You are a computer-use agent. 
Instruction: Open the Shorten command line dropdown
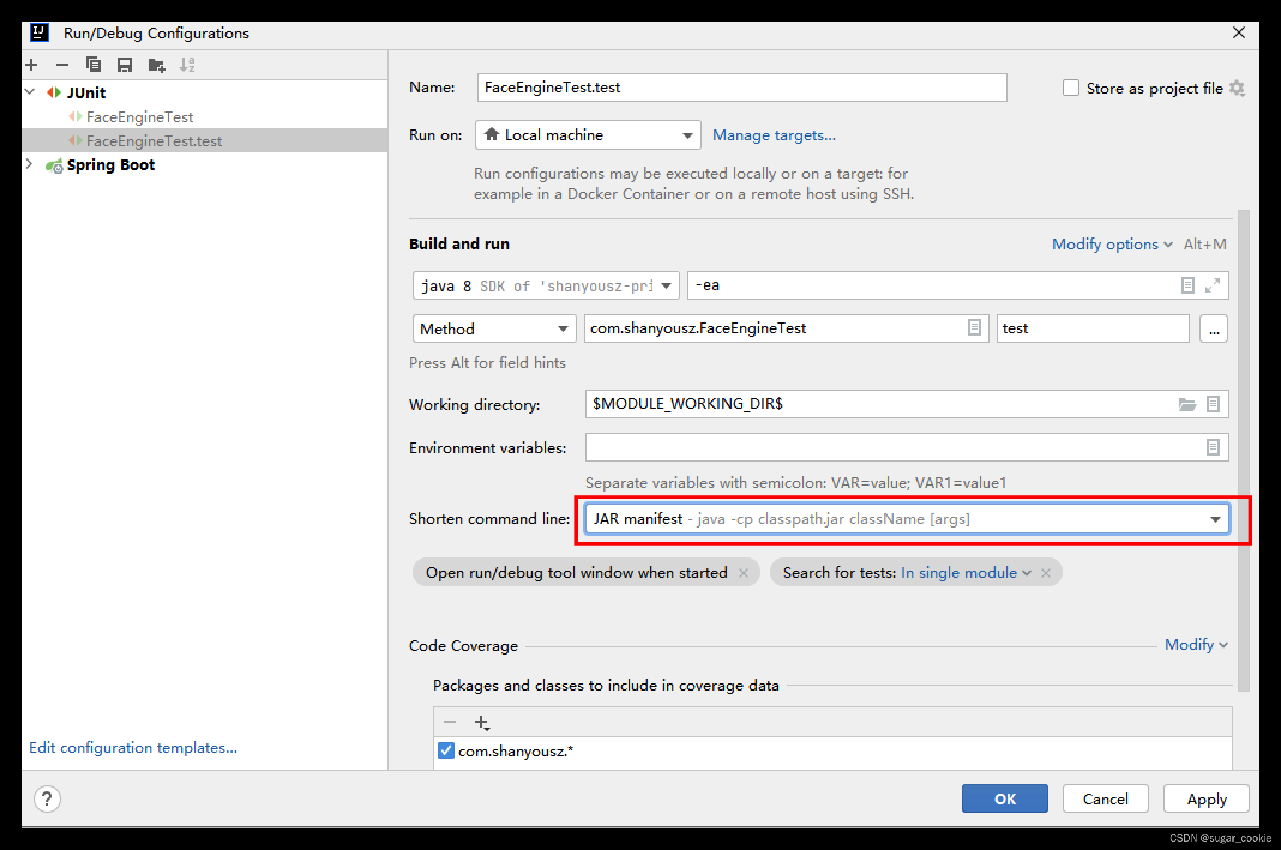tap(1219, 520)
